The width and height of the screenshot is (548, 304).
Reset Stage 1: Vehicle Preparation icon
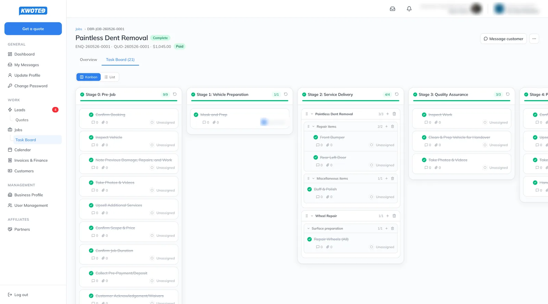pos(286,94)
